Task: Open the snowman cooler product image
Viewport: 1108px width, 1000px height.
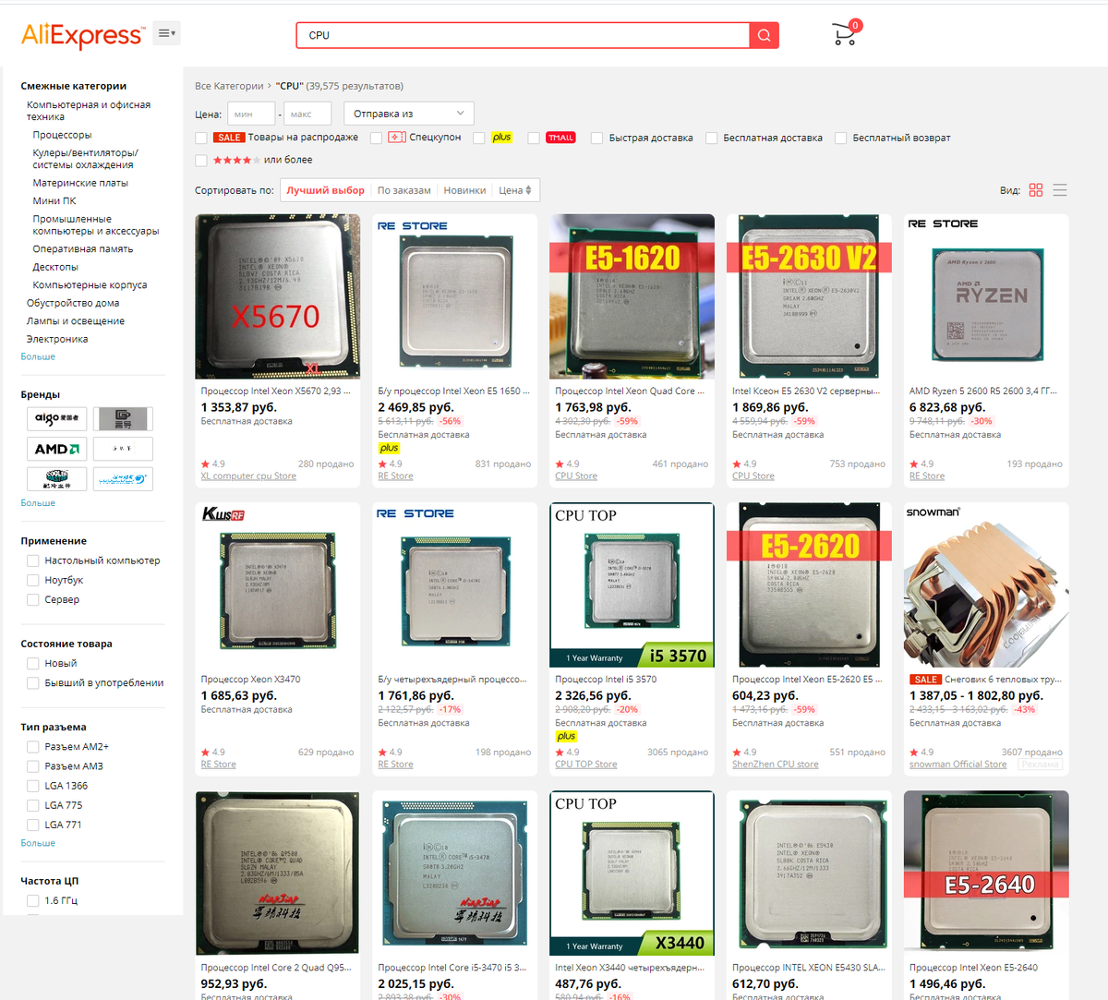Action: pyautogui.click(x=986, y=584)
